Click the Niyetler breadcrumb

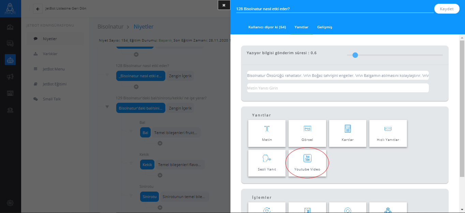click(x=144, y=27)
